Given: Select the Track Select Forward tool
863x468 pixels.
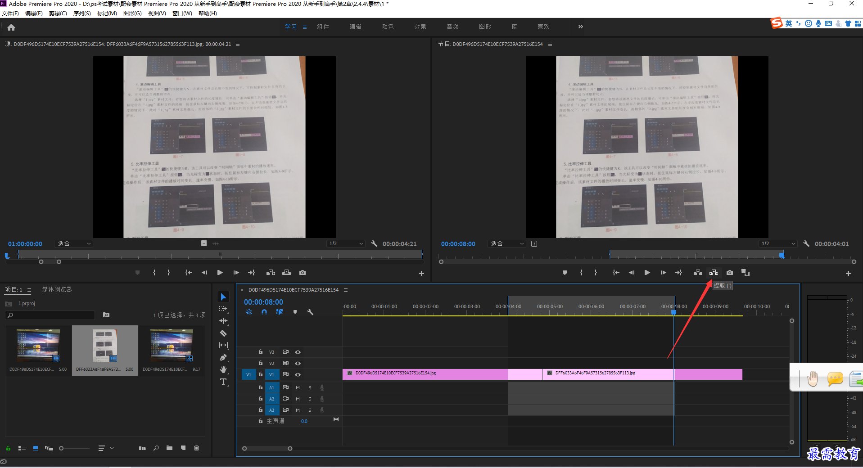Looking at the screenshot, I should pos(223,309).
